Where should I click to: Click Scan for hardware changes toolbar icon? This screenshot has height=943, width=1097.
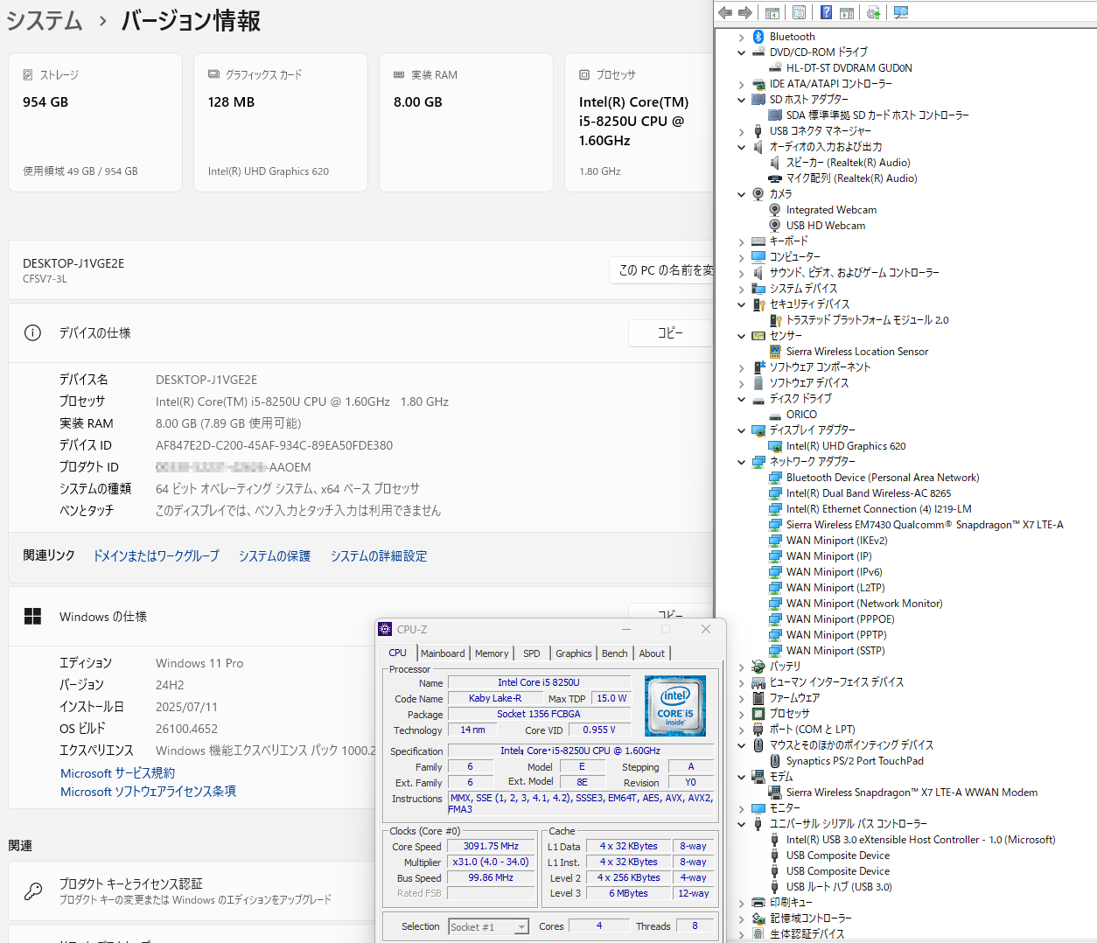[901, 12]
